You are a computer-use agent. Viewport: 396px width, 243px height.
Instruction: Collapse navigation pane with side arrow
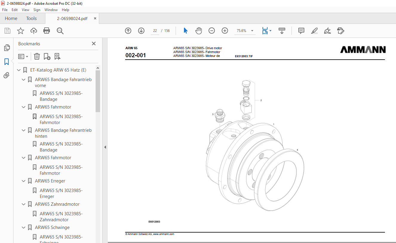click(x=105, y=147)
